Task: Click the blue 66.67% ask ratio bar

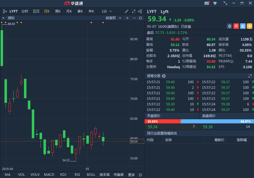Action: (217, 121)
